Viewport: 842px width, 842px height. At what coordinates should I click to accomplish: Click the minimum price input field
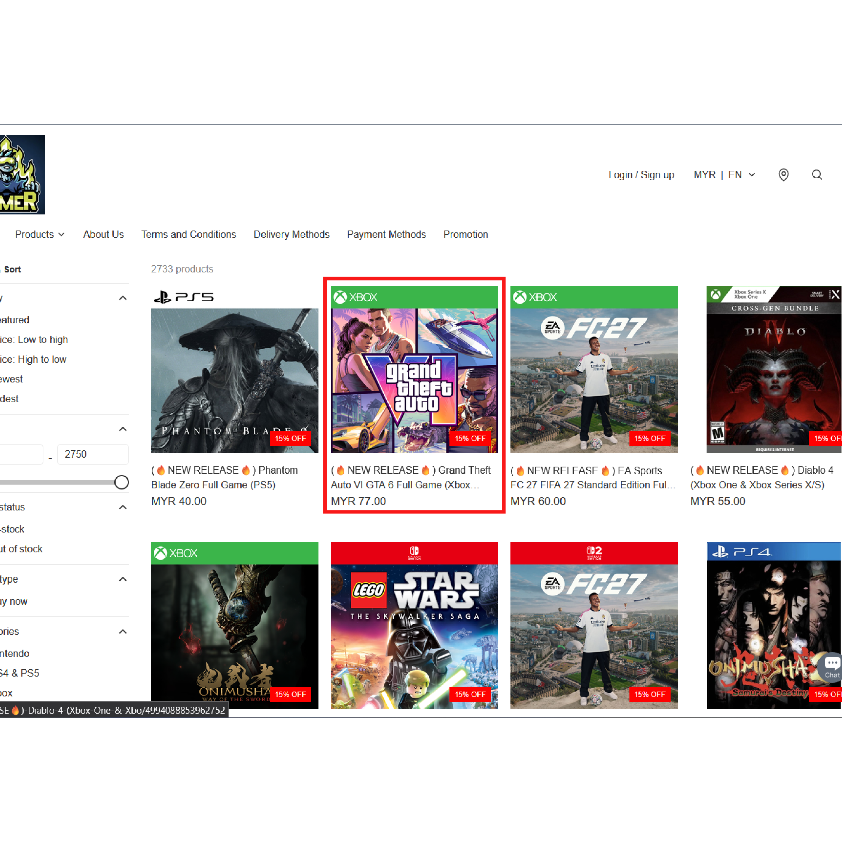[21, 454]
